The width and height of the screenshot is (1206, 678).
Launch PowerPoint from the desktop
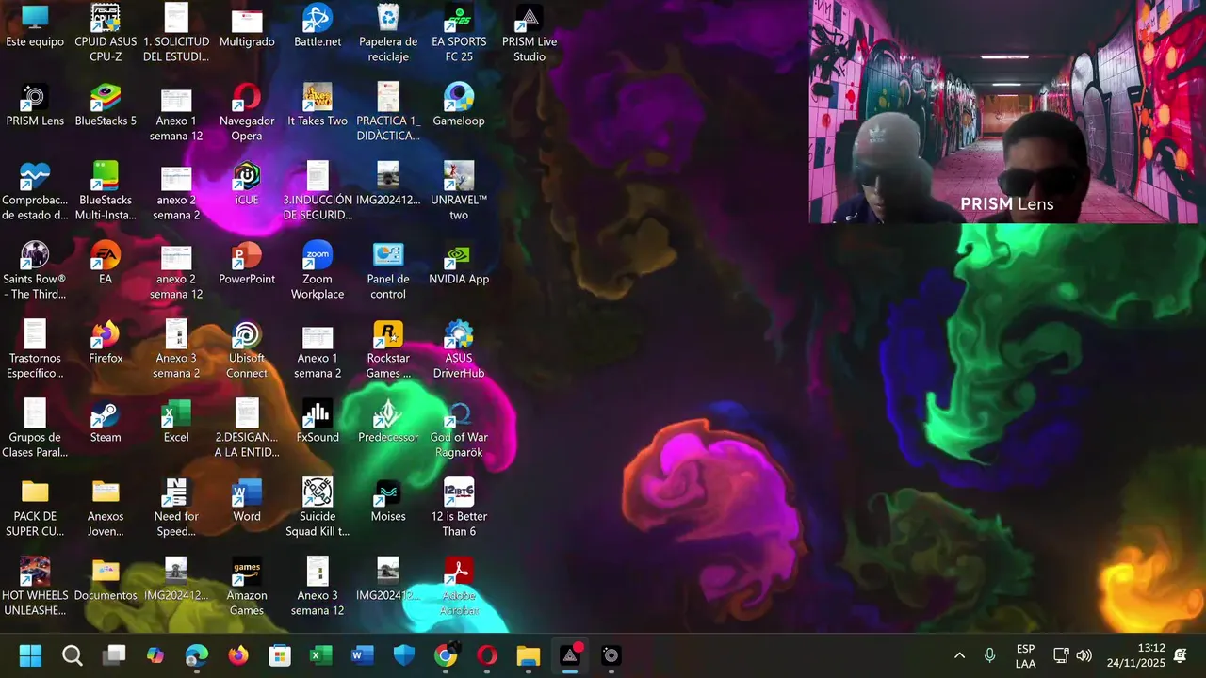pos(247,264)
